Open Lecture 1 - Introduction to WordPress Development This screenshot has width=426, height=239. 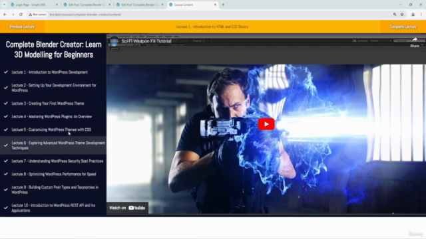[50, 72]
